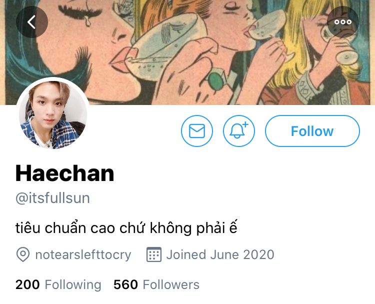View the comic-style header banner image

point(187,52)
